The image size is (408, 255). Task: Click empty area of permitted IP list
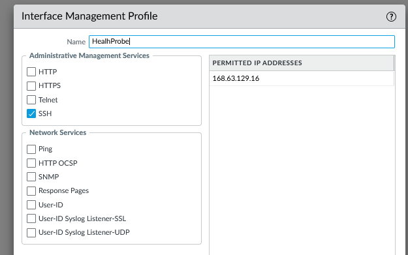click(302, 169)
